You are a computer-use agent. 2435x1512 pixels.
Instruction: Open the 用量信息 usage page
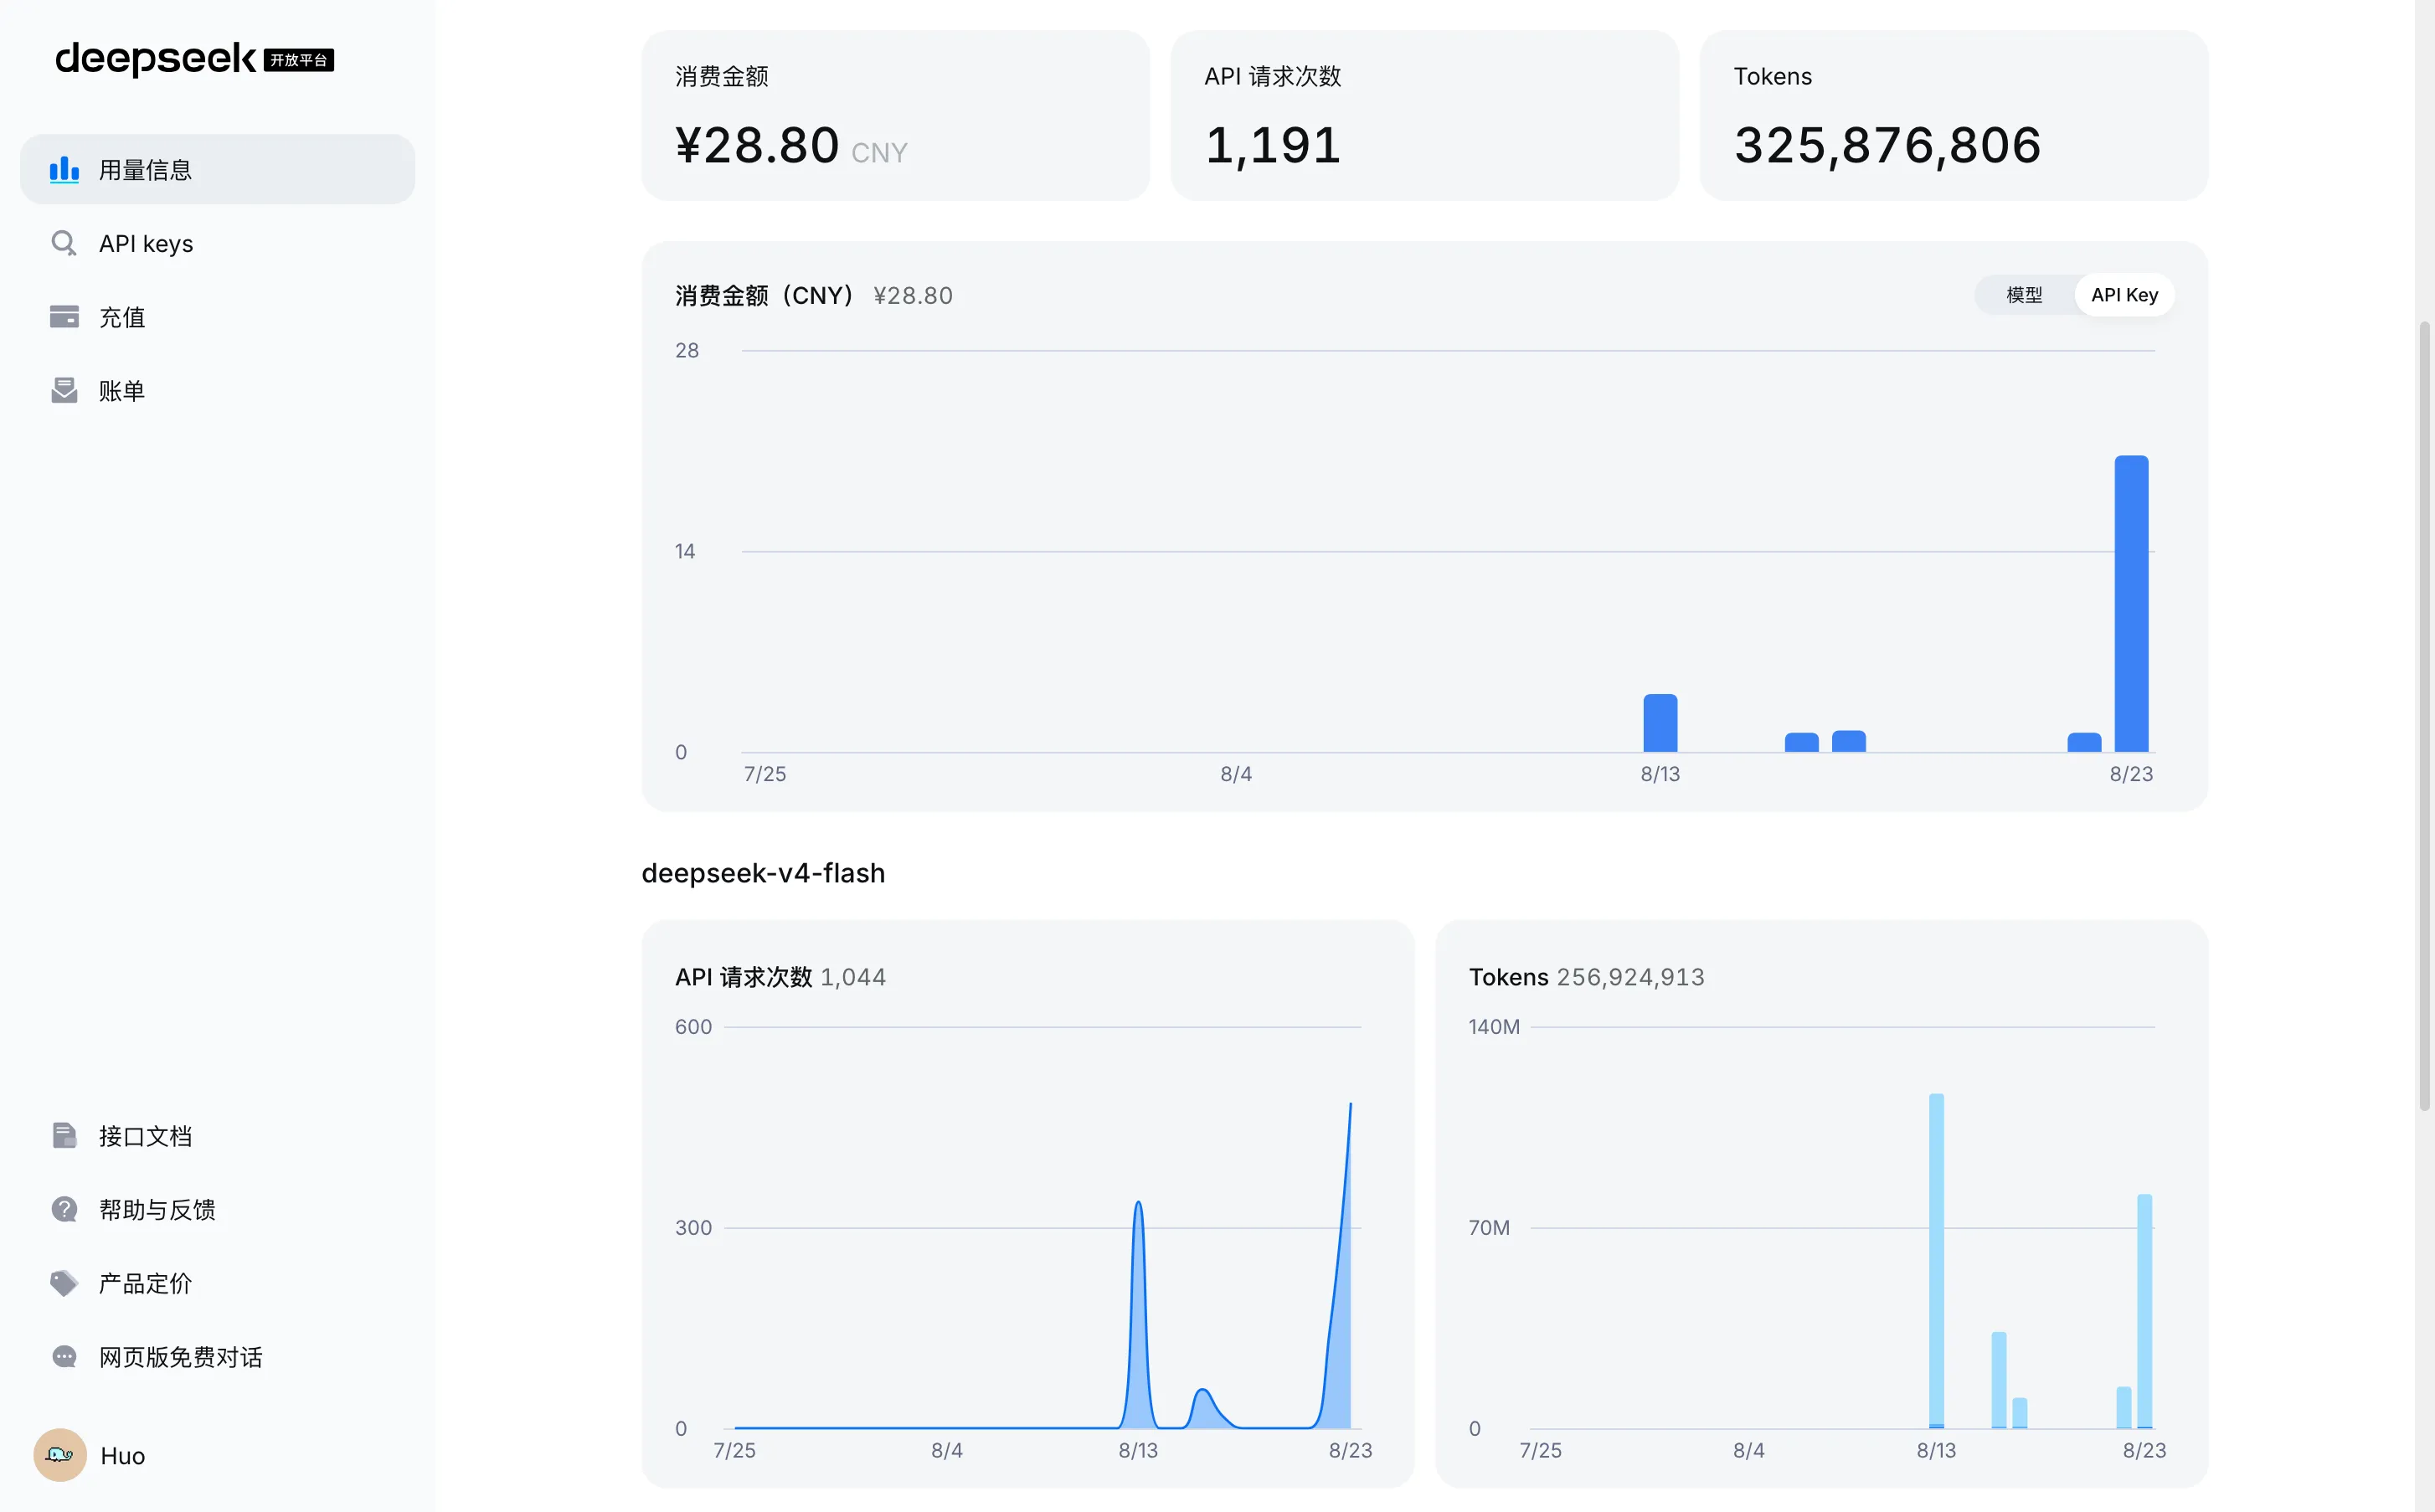[x=217, y=170]
